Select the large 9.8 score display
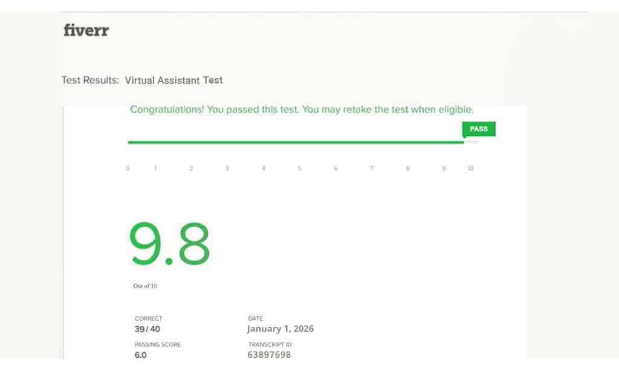This screenshot has width=619, height=371. (169, 244)
